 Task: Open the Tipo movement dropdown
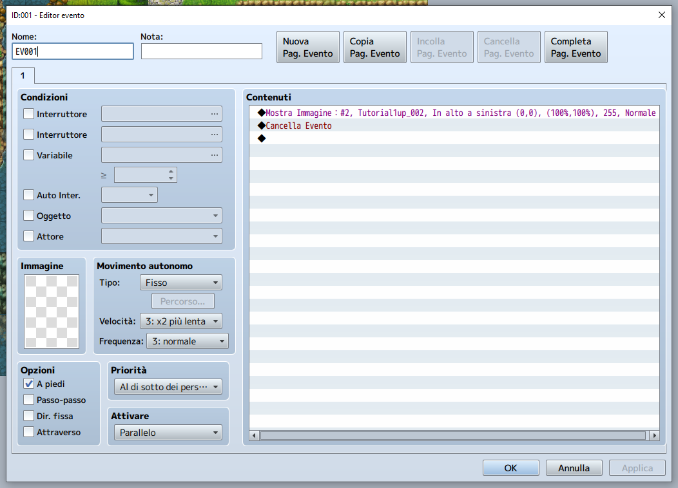click(180, 283)
